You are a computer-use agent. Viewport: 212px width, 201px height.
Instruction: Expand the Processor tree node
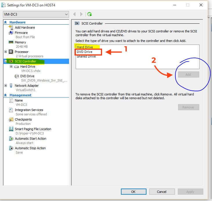[6, 52]
